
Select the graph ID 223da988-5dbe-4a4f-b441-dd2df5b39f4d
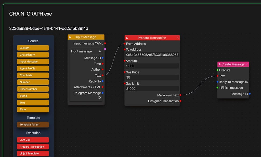pos(49,28)
